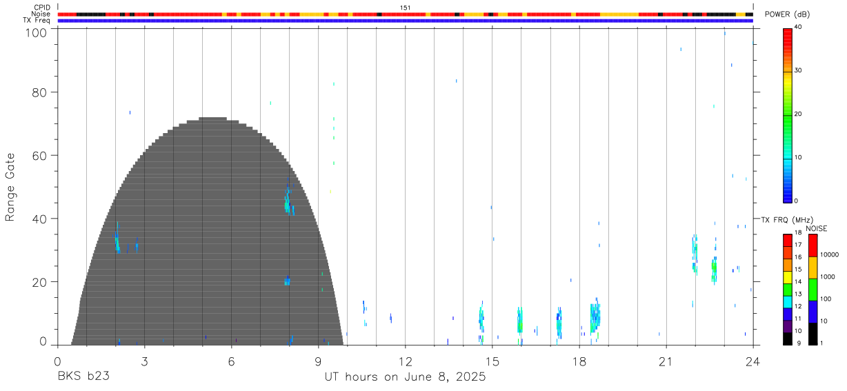
Task: Click the black block of noise legend
Action: point(813,334)
